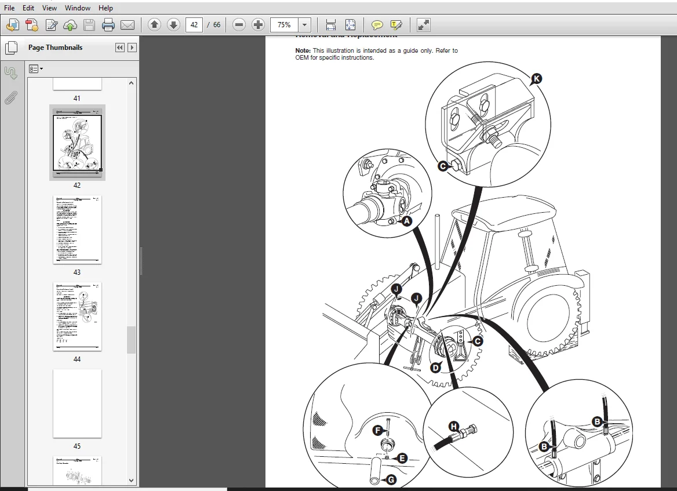Go to previous page with up arrow

pyautogui.click(x=154, y=24)
